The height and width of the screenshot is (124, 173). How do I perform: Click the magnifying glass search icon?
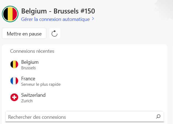pos(158,117)
